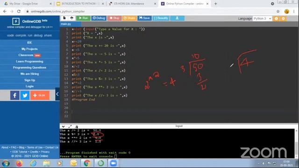Collapse console with chevron down icon
Viewport: 299px width, 168px height.
point(64,126)
